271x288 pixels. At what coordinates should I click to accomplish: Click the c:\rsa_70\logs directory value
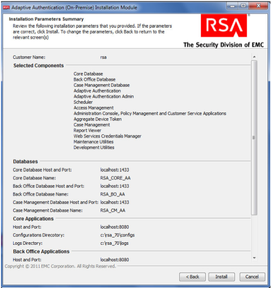[115, 243]
